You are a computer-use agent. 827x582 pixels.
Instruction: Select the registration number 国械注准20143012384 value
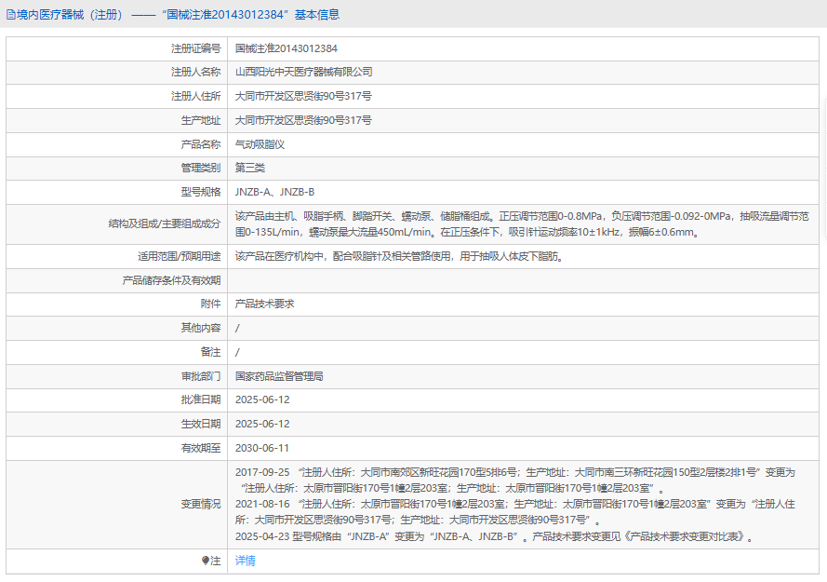[x=286, y=47]
